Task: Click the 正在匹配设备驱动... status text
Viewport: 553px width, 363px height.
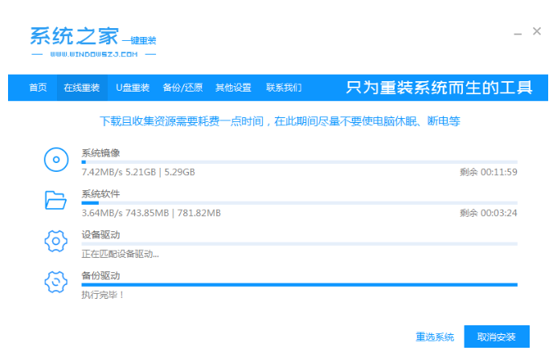Action: pyautogui.click(x=121, y=254)
